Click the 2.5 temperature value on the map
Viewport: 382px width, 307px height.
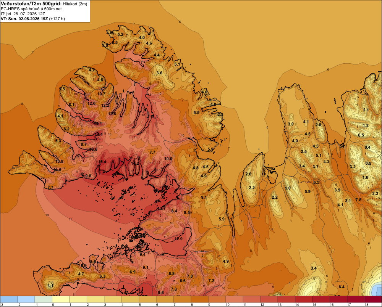304,151
